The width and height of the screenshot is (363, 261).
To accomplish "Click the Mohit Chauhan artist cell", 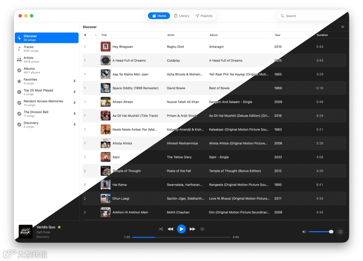I will point(178,212).
